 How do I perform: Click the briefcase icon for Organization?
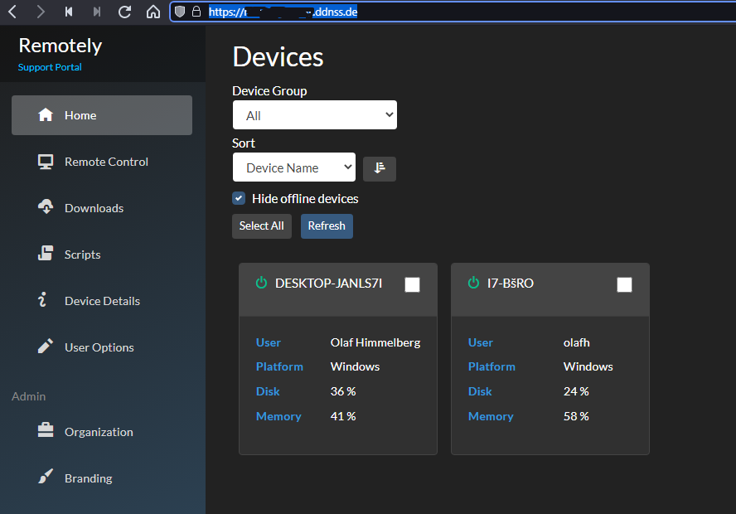(x=46, y=430)
